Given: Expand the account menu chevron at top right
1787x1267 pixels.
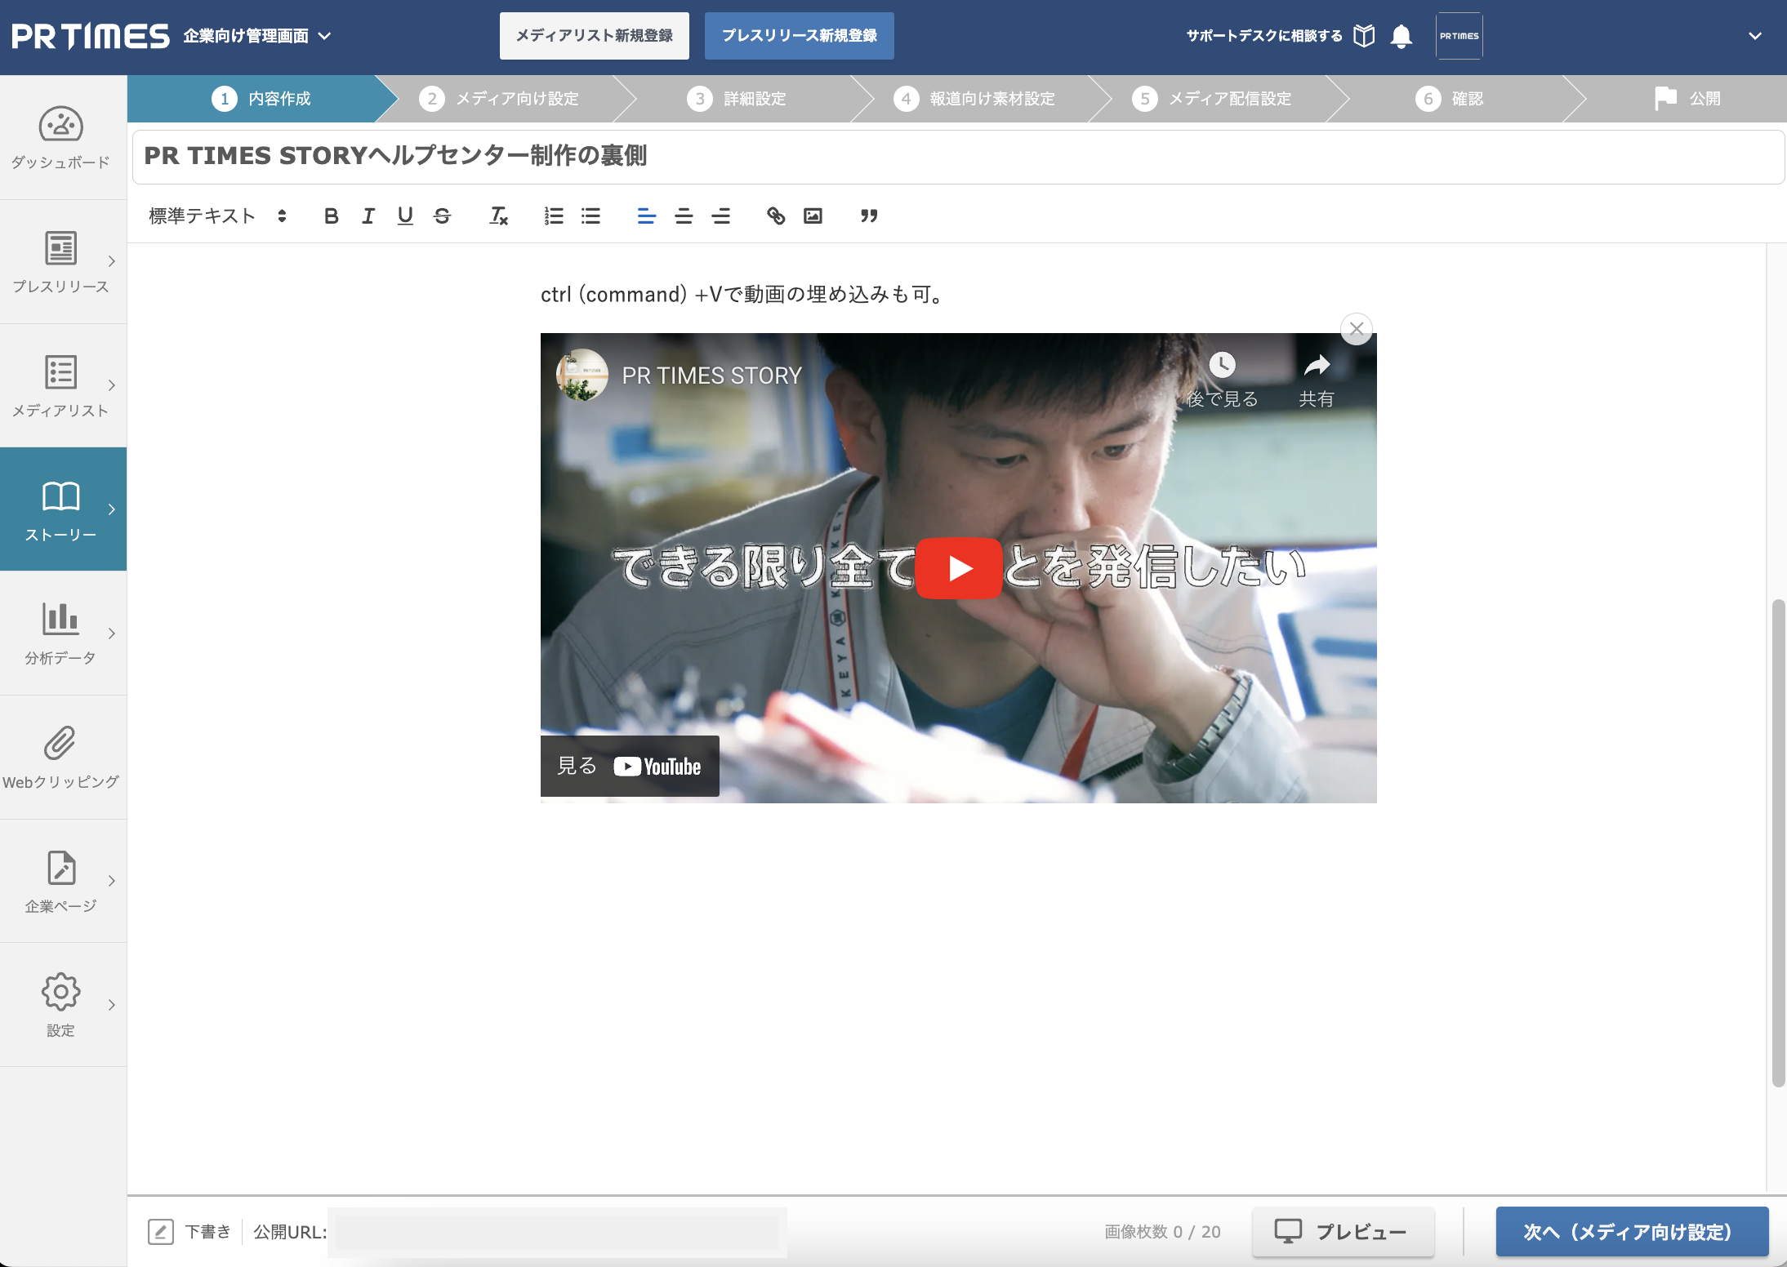Looking at the screenshot, I should (1755, 36).
